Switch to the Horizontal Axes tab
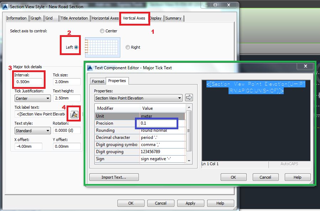 pos(105,18)
